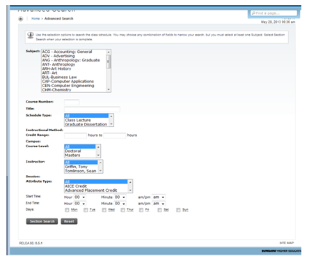
Task: Choose CHM-Chemistry in Subject list
Action: tap(56, 90)
